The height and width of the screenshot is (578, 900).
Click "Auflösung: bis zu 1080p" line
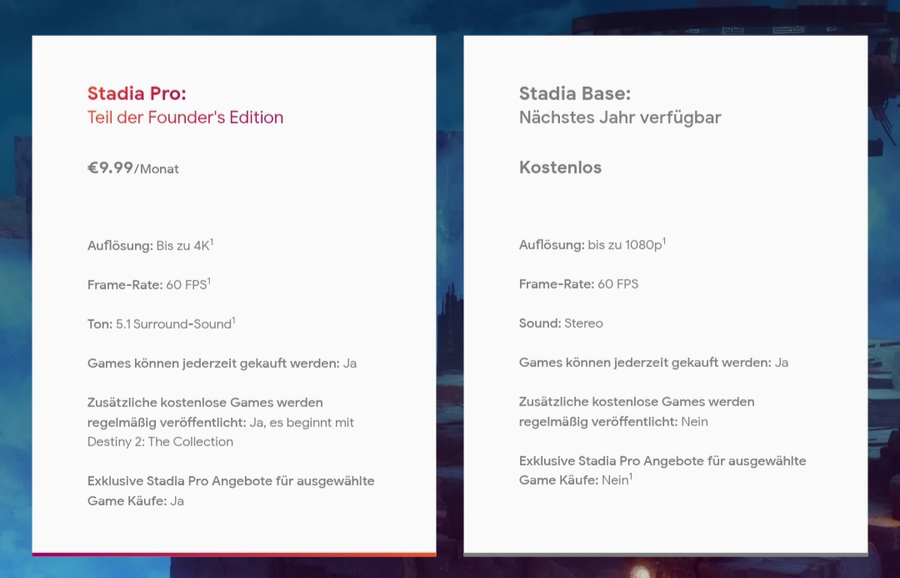pyautogui.click(x=592, y=244)
